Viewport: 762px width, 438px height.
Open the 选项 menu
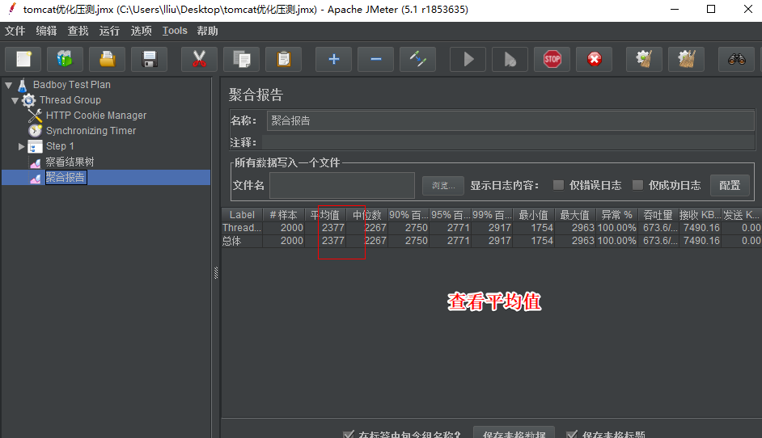(x=141, y=31)
